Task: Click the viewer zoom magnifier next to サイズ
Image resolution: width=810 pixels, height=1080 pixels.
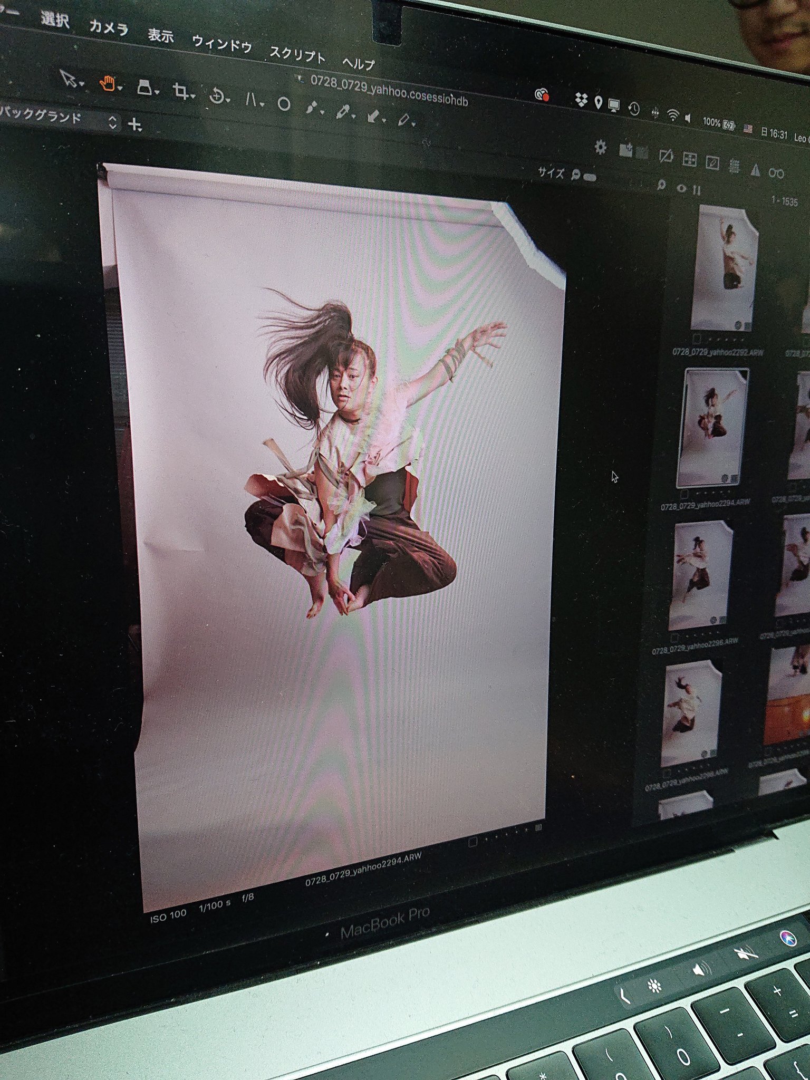Action: pyautogui.click(x=576, y=175)
